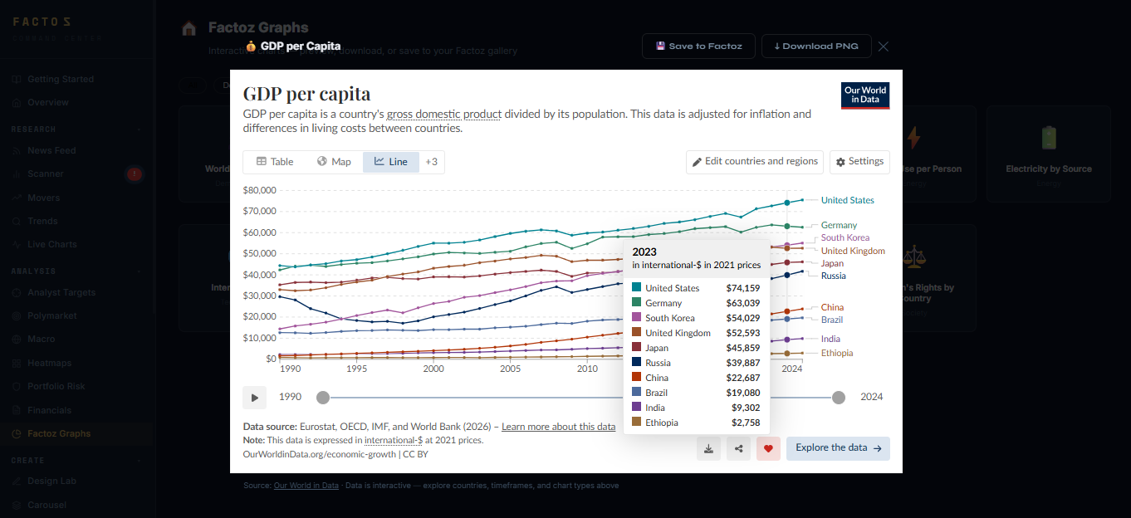The width and height of the screenshot is (1131, 518).
Task: Start the timeline play button
Action: (x=255, y=397)
